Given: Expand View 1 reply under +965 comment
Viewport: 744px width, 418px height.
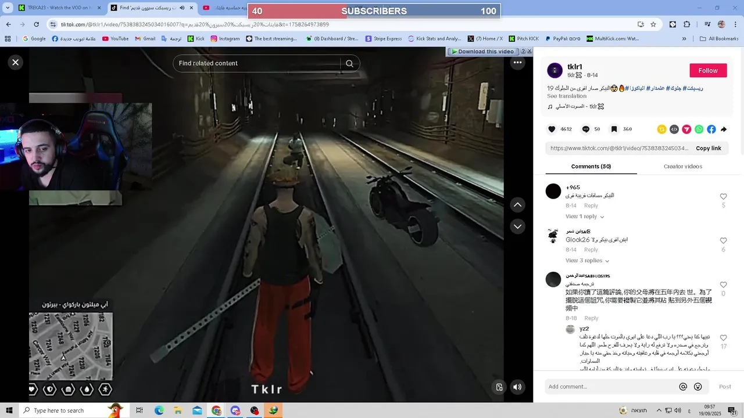Looking at the screenshot, I should pyautogui.click(x=585, y=217).
